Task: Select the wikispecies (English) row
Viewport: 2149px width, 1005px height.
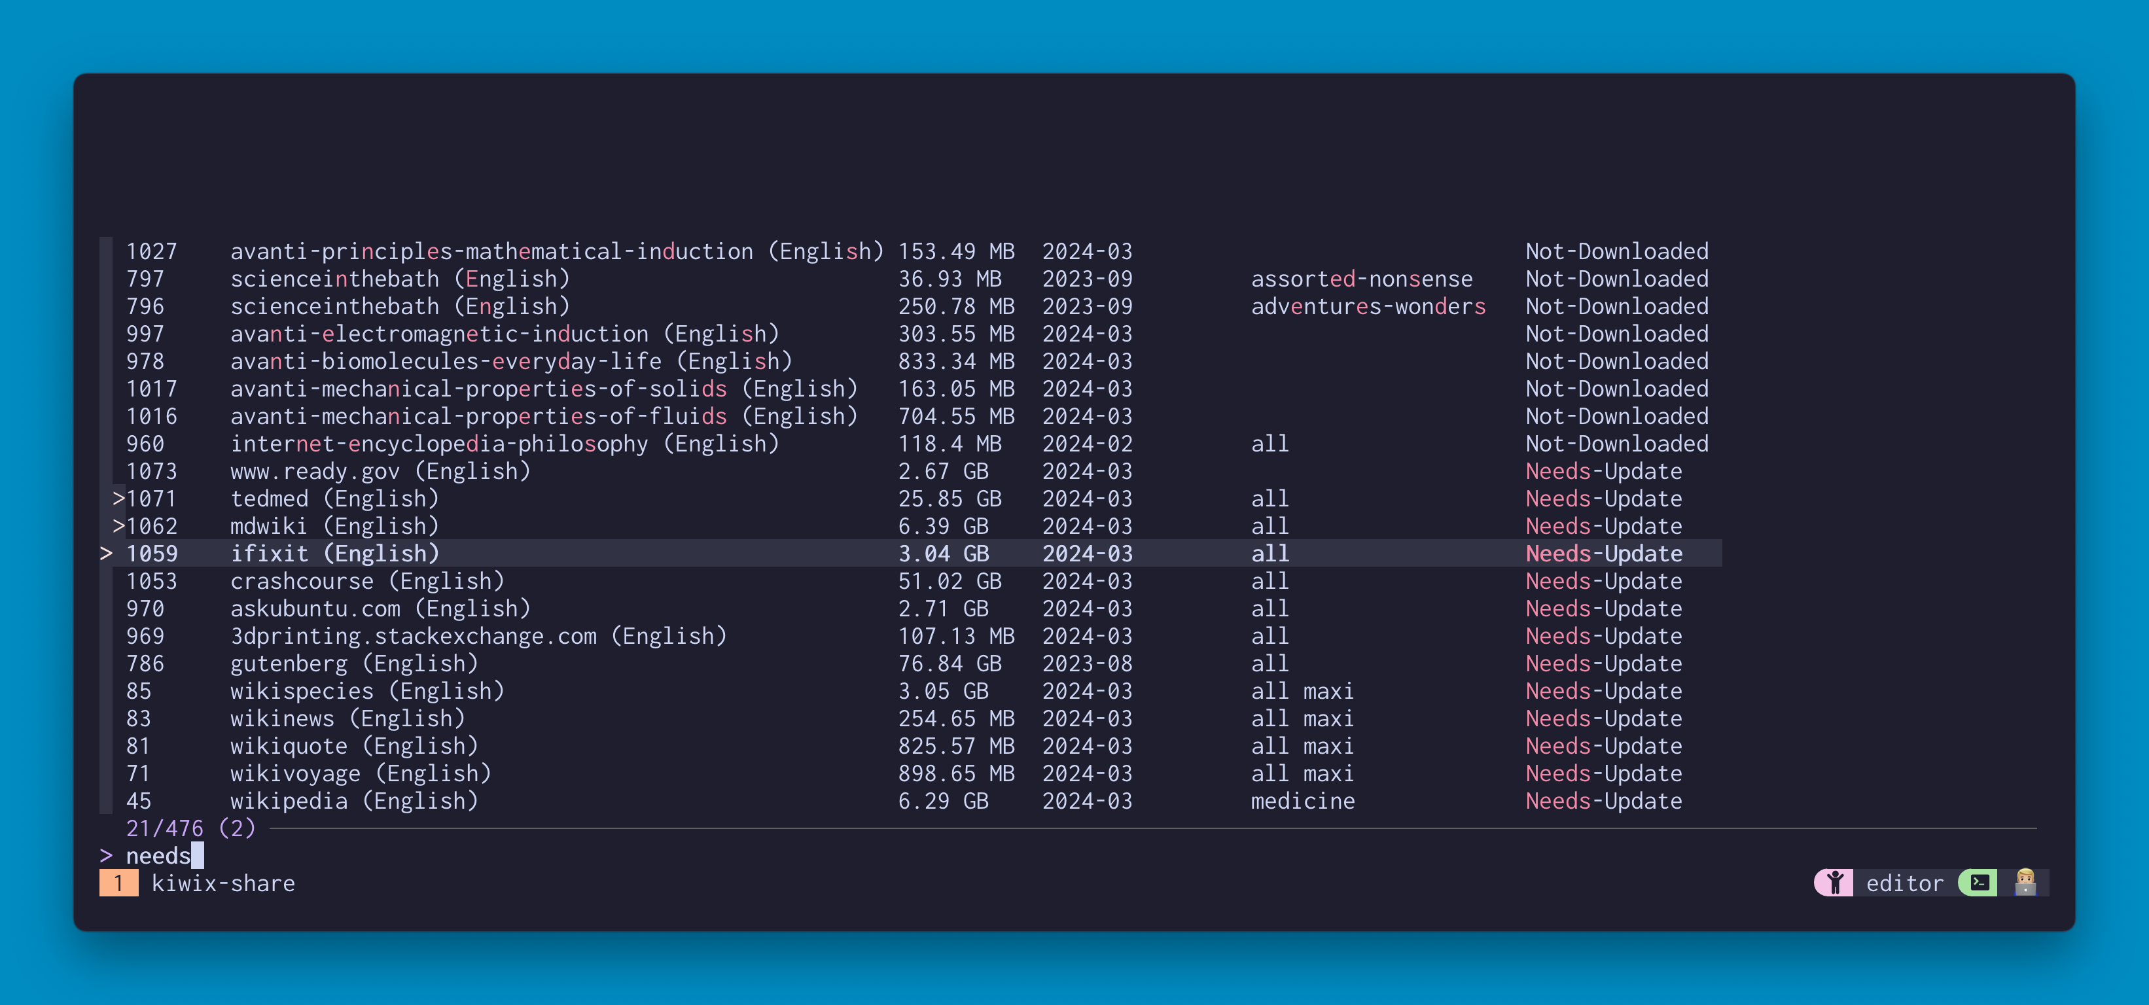Action: coord(911,692)
